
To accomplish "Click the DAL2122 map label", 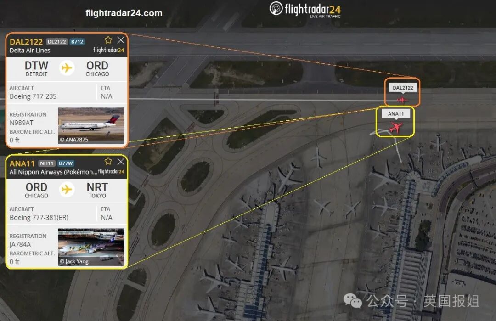I will coord(403,88).
